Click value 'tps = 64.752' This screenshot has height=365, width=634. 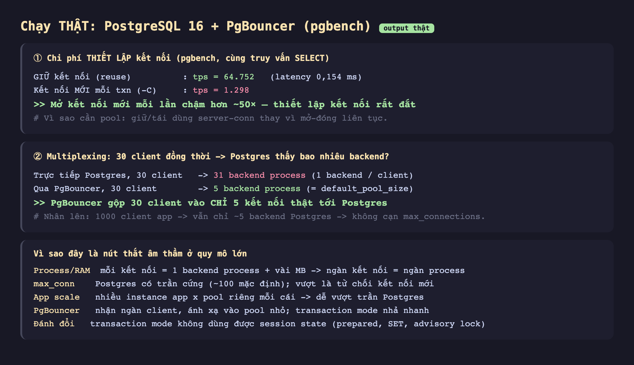tap(223, 77)
